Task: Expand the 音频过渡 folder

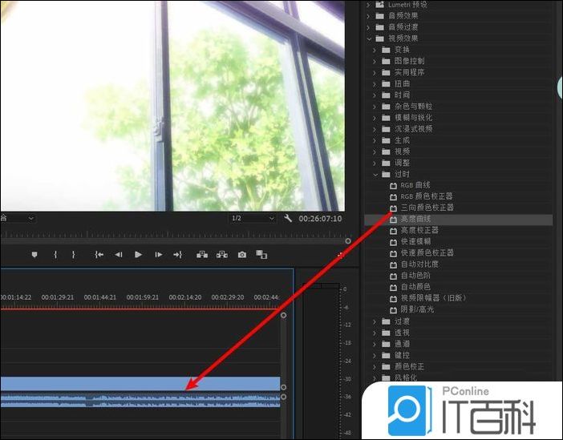Action: tap(368, 27)
